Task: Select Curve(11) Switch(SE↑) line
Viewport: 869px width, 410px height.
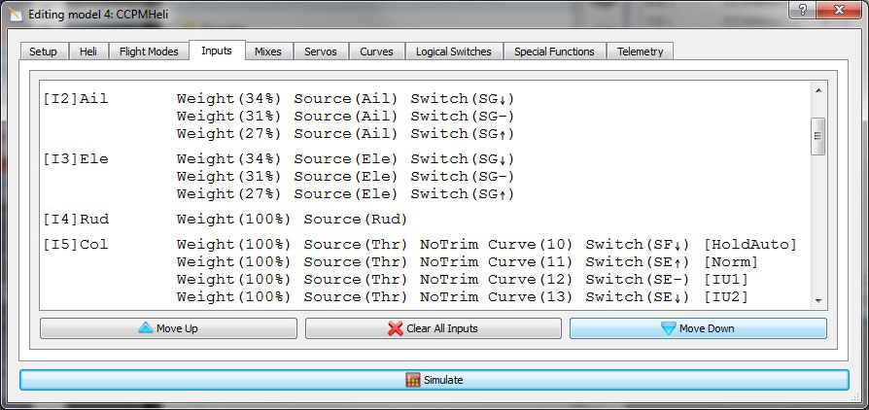Action: [468, 262]
